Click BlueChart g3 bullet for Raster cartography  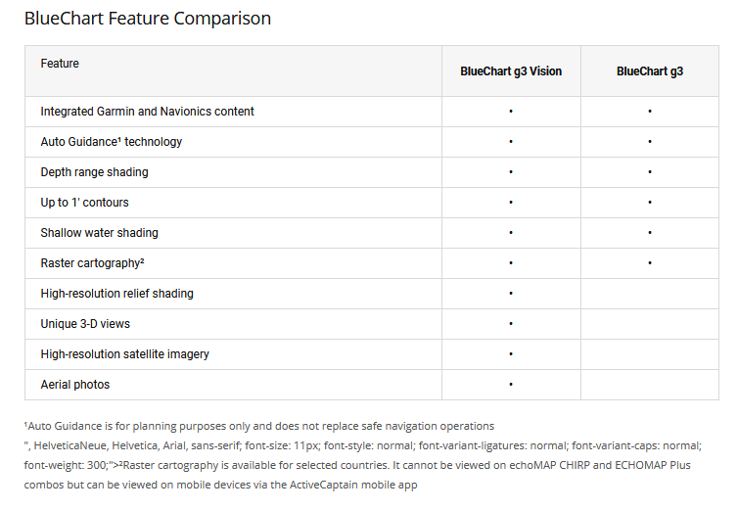click(x=650, y=263)
